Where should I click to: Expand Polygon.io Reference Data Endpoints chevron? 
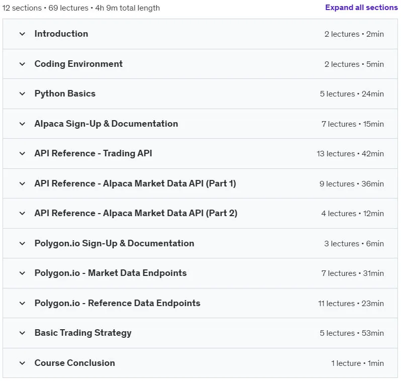(22, 303)
